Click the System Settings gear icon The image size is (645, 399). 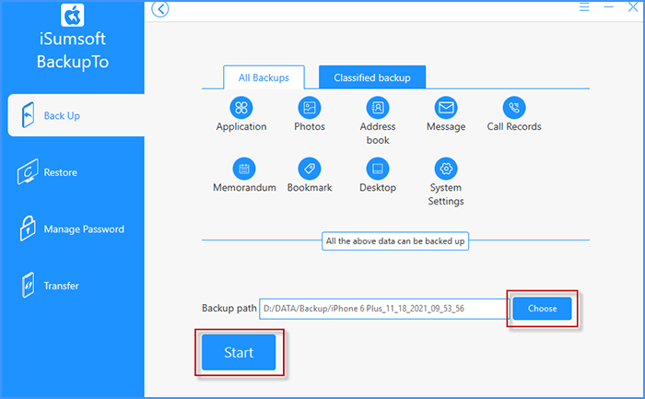pos(446,169)
